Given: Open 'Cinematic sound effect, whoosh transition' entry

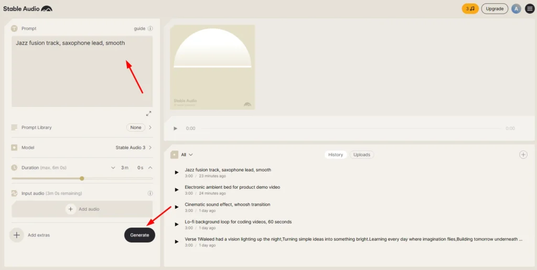Looking at the screenshot, I should coord(228,204).
